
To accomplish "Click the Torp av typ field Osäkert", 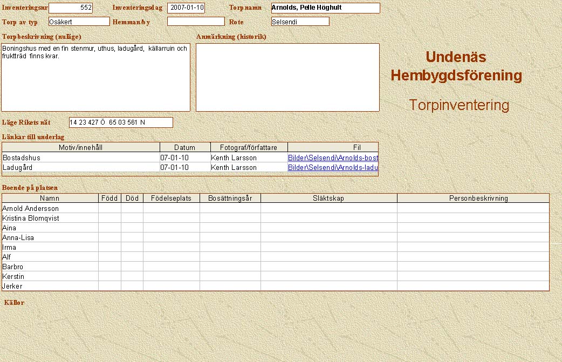I will pos(79,22).
